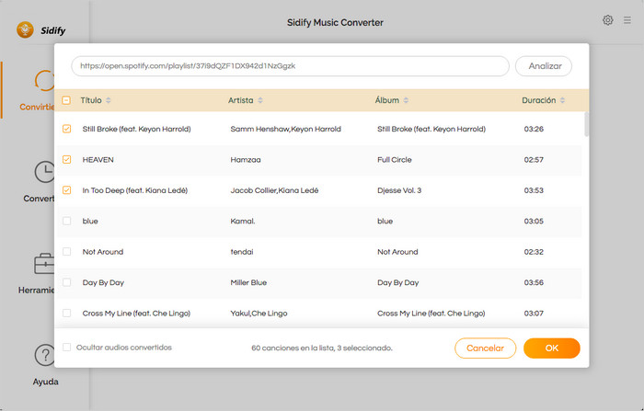Sort list by Duración arrows
The height and width of the screenshot is (411, 644).
tap(563, 100)
